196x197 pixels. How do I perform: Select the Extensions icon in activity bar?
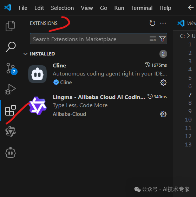10,110
